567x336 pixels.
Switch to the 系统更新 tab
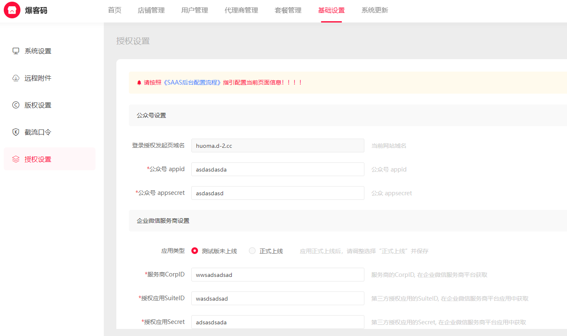click(375, 10)
